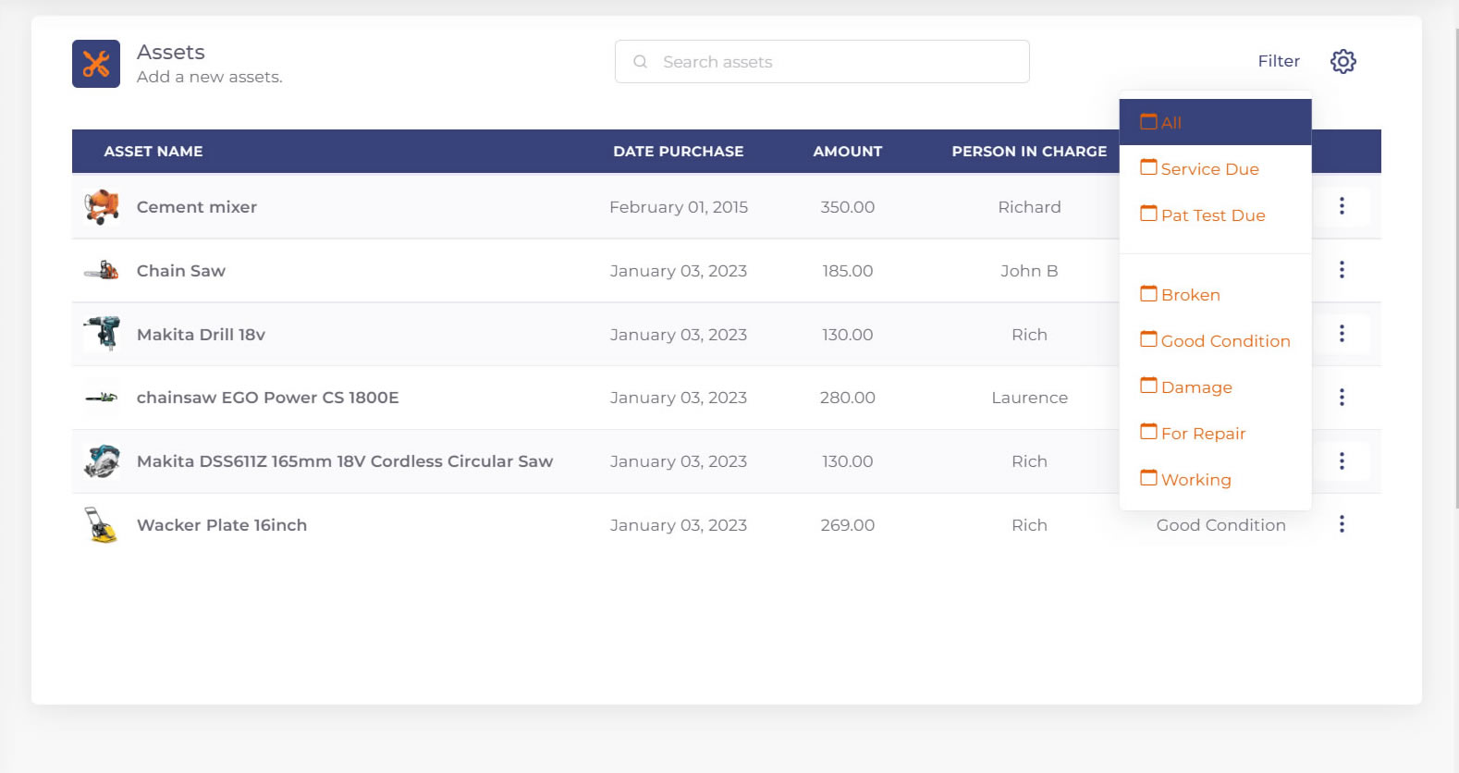Click the Person In Charge column header
The width and height of the screenshot is (1459, 773).
pos(1029,151)
